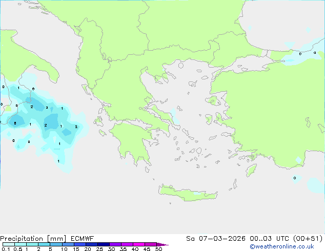Click the legend label 20
The image size is (325, 251).
[x=88, y=249]
